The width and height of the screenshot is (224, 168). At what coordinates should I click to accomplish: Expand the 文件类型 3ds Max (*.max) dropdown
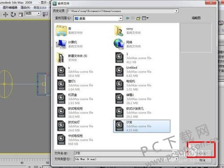coord(177,159)
